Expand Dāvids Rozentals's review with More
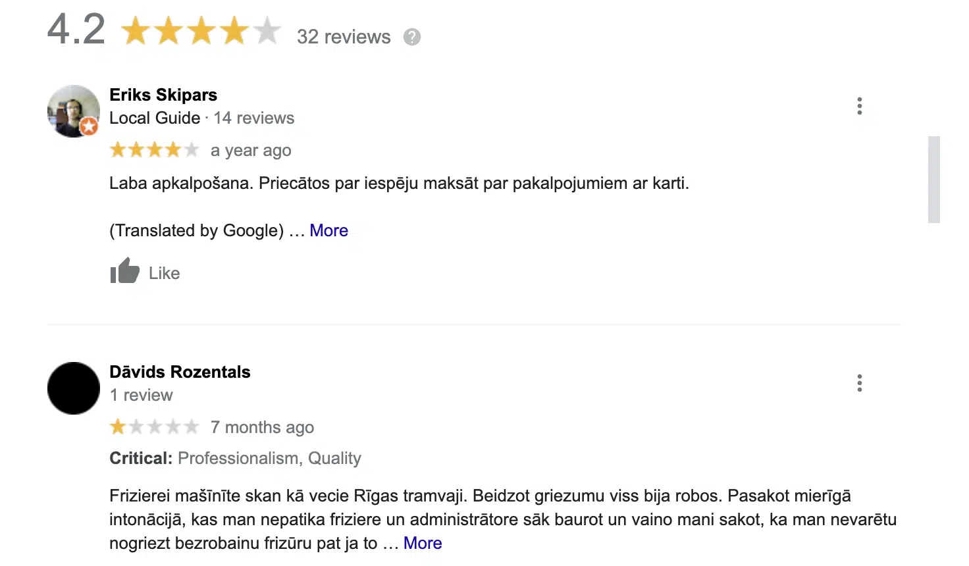The image size is (969, 566). (x=422, y=543)
